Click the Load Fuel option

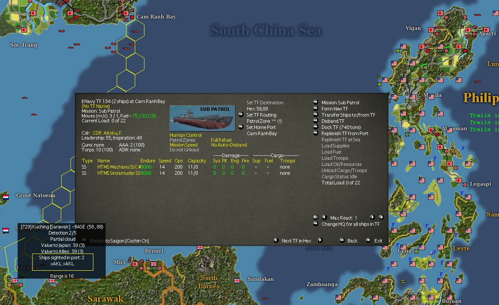331,152
